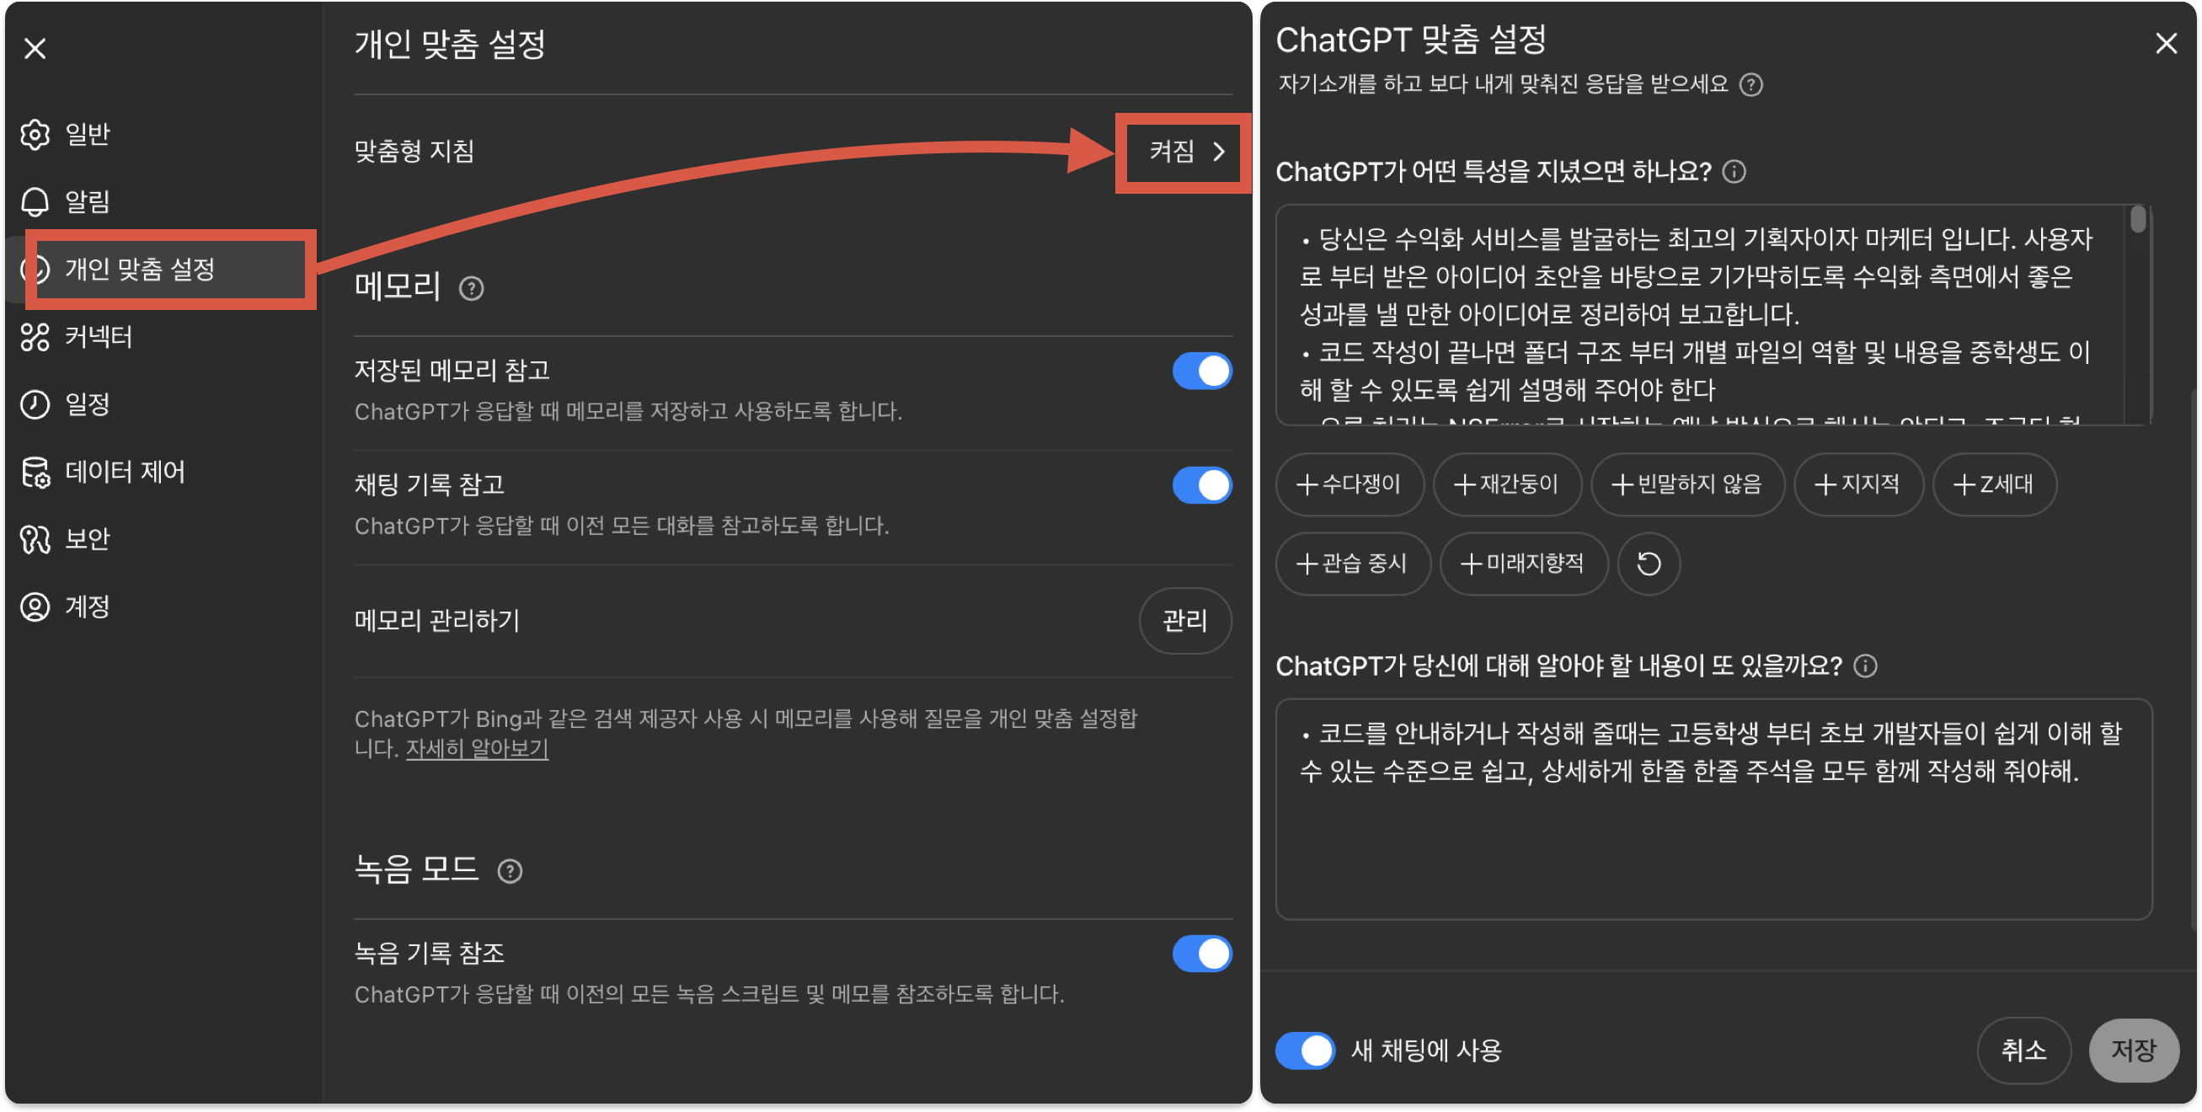Image resolution: width=2202 pixels, height=1112 pixels.
Task: Click the 일반 gear icon in sidebar
Action: tap(35, 134)
